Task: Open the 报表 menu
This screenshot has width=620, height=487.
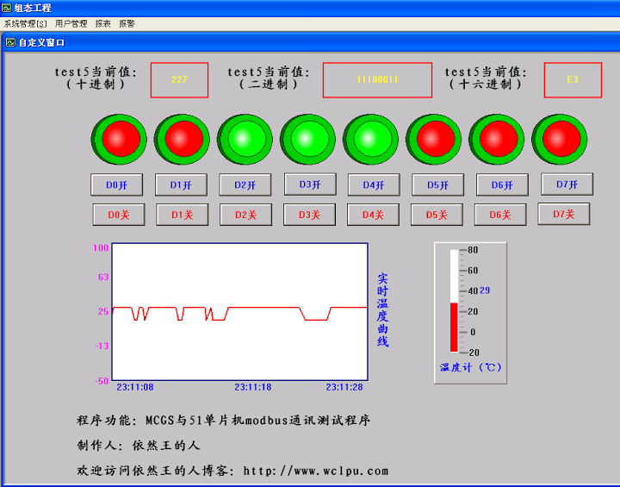Action: click(102, 24)
